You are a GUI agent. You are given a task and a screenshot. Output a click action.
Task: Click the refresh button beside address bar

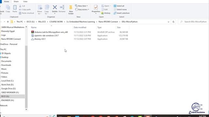[x=173, y=22]
